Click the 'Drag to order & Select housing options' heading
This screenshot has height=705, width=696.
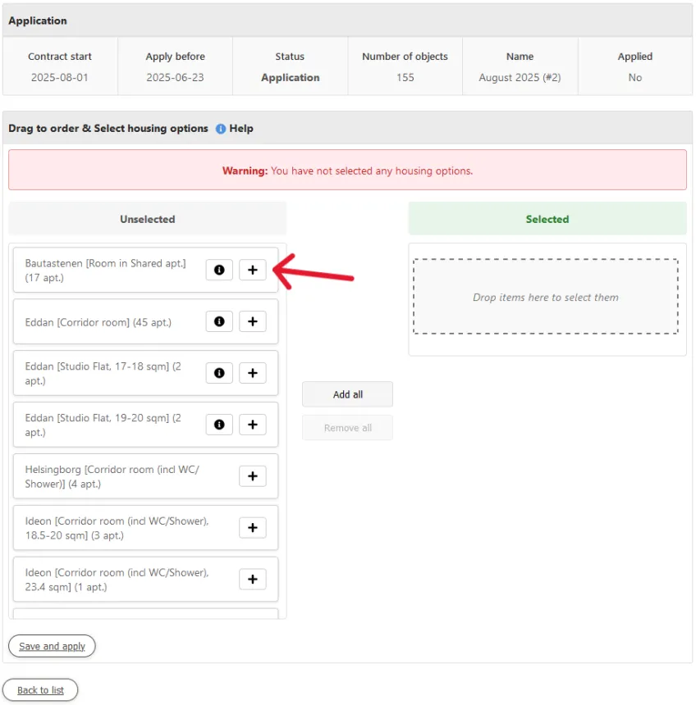click(x=108, y=128)
